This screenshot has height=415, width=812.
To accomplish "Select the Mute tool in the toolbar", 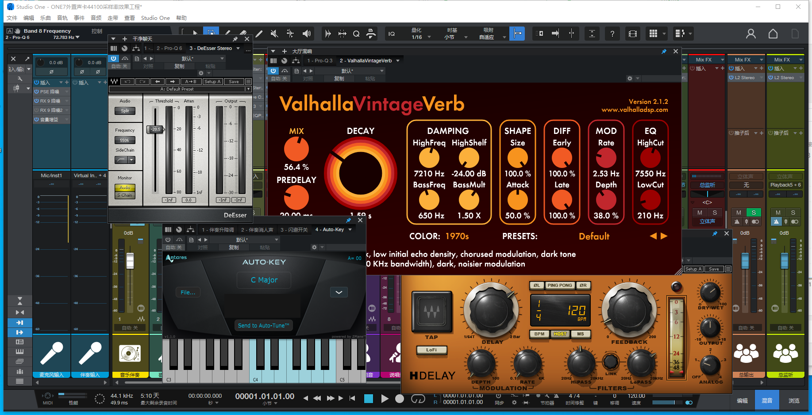I will pos(274,34).
